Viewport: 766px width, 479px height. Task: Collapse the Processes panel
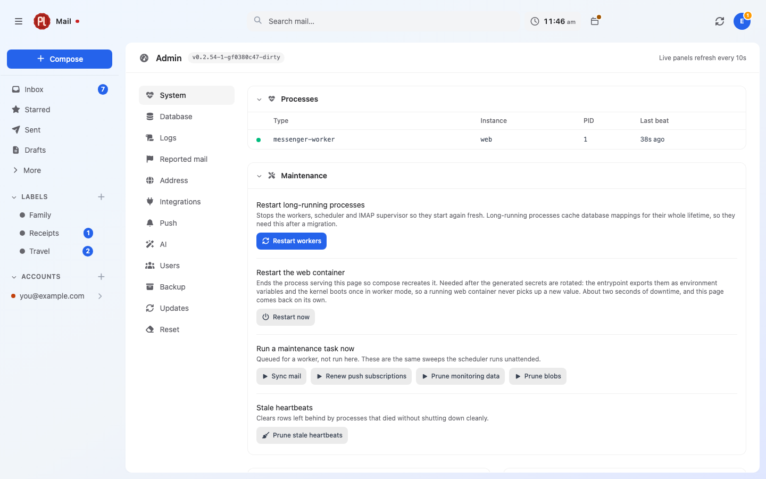click(259, 100)
